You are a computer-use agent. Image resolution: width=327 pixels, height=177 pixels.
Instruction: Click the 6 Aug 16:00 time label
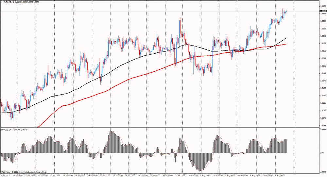pos(255,175)
